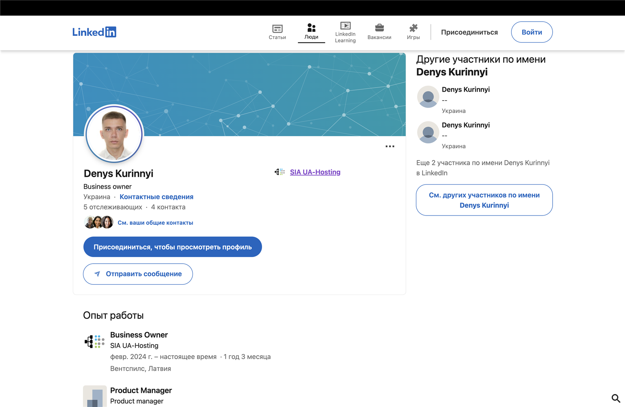The image size is (625, 407).
Task: Click the LinkedIn logo
Action: [x=94, y=32]
